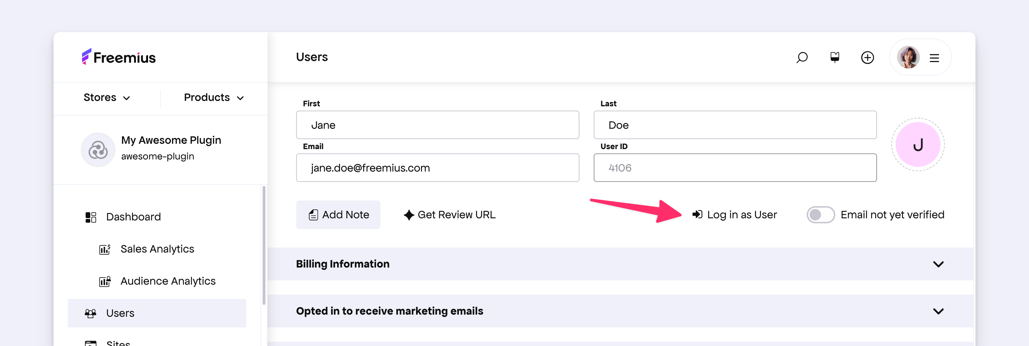Open the hamburger menu icon
Viewport: 1029px width, 346px height.
[934, 58]
